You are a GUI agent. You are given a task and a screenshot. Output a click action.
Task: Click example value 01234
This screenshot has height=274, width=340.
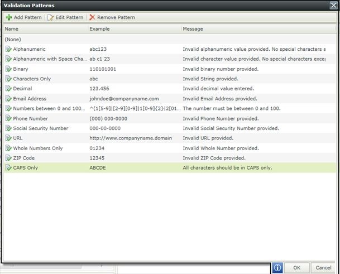pyautogui.click(x=97, y=148)
